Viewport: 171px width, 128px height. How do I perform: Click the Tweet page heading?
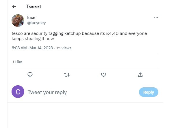point(34,7)
